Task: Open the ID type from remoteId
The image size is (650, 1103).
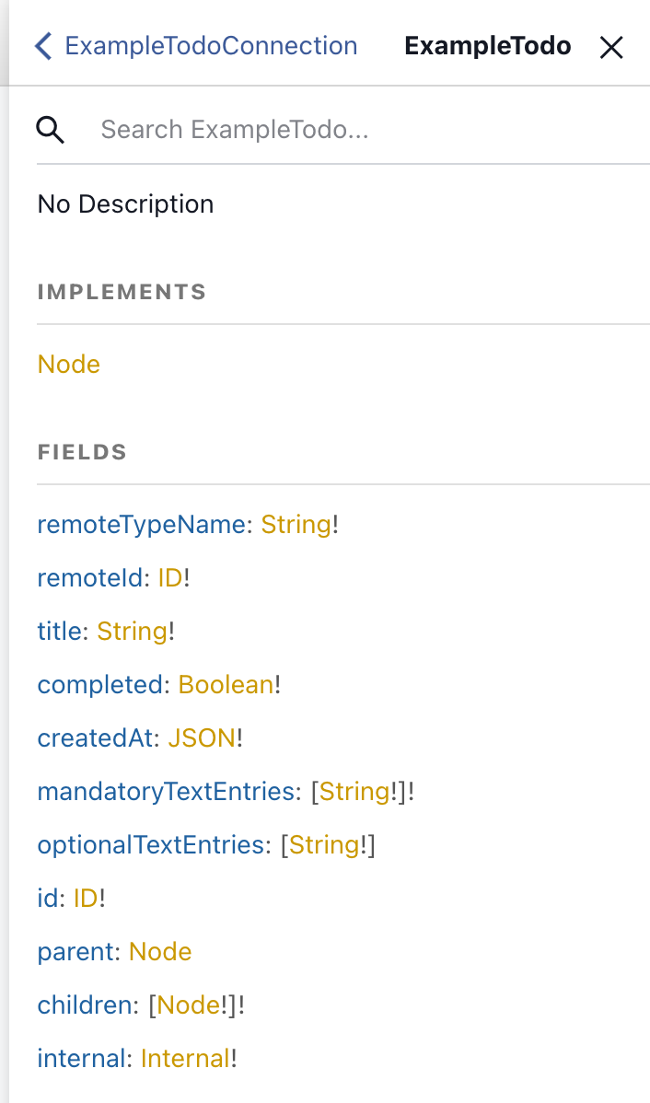Action: pyautogui.click(x=170, y=577)
